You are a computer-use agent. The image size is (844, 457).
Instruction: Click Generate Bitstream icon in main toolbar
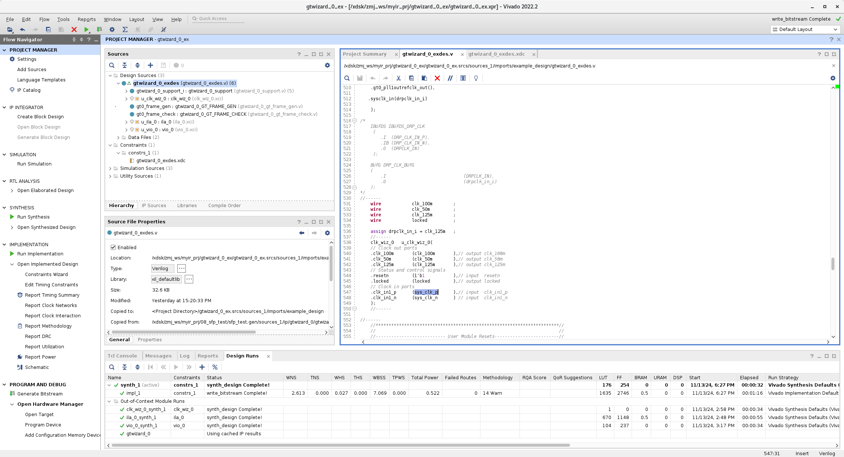pos(99,29)
